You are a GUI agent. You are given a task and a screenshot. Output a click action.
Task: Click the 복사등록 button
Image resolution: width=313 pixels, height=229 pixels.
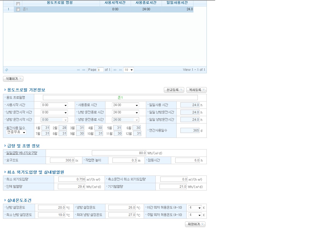196,90
